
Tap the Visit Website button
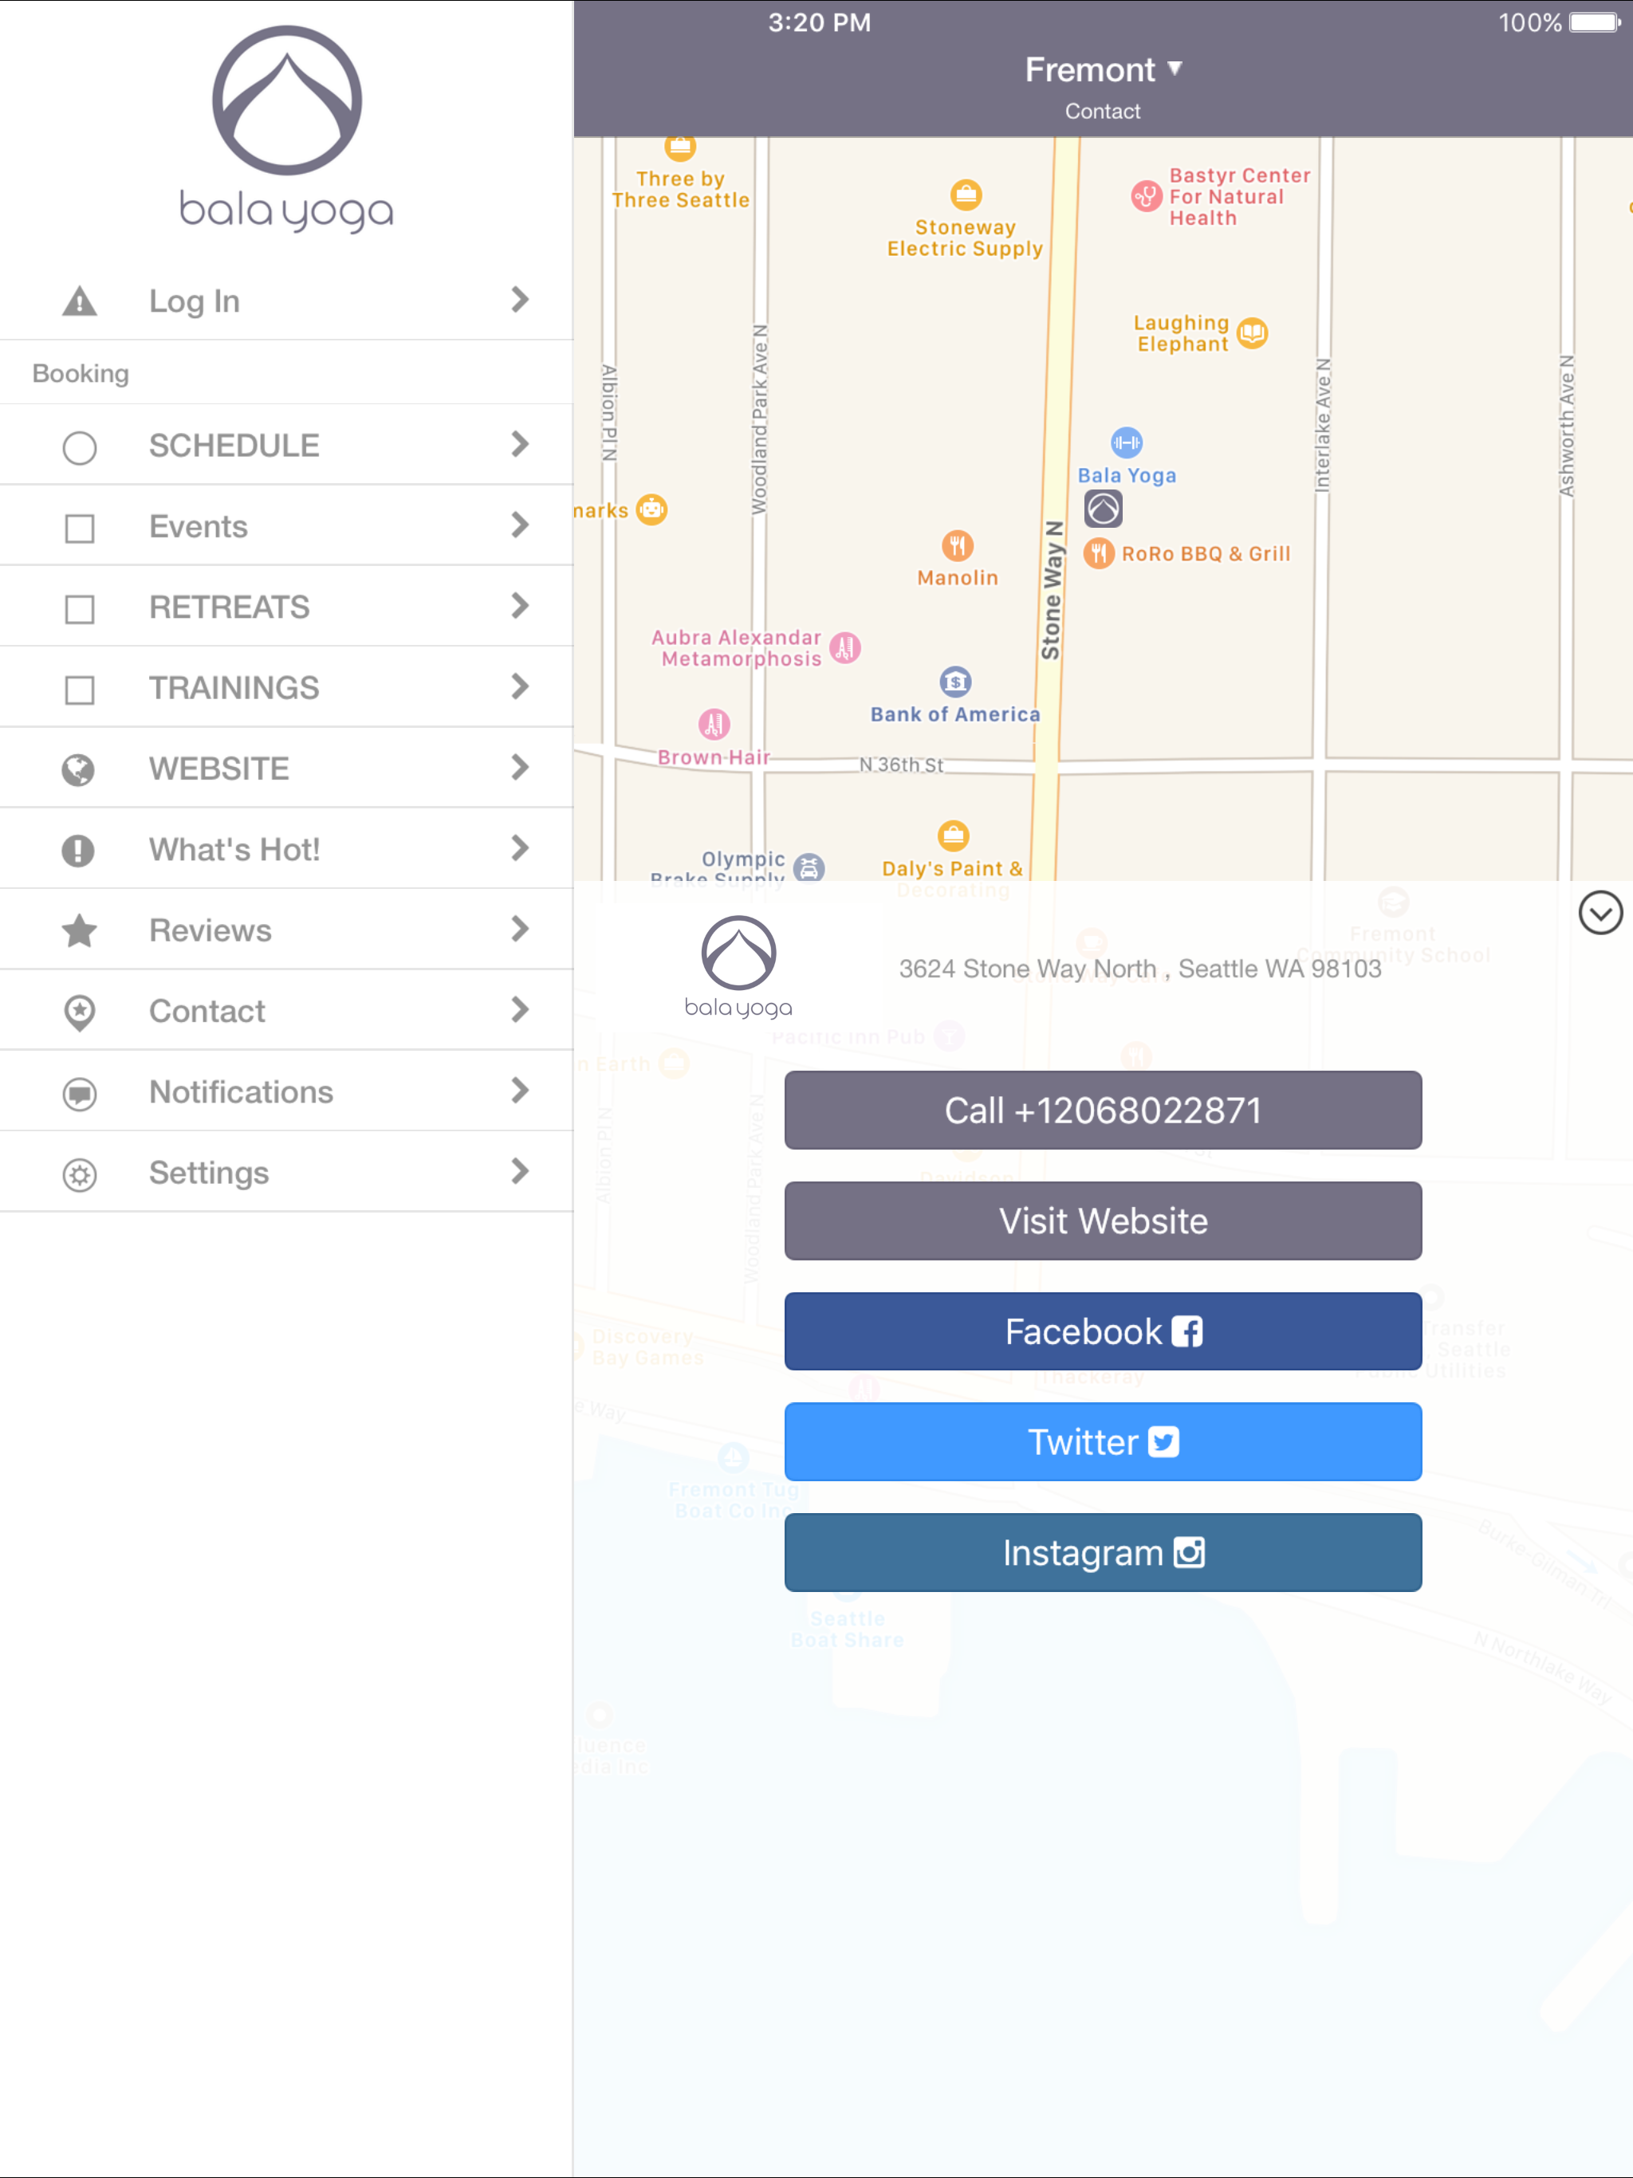tap(1103, 1221)
